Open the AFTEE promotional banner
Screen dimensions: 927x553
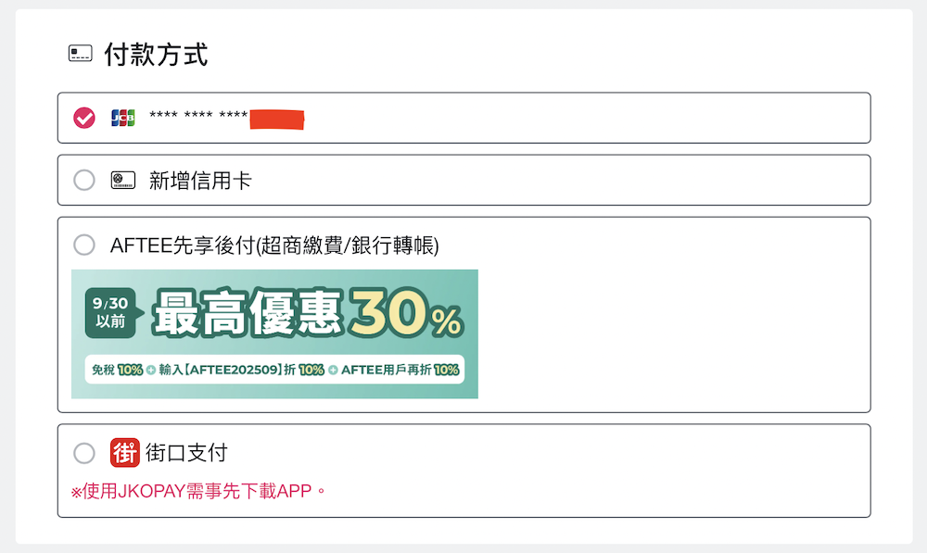tap(274, 334)
